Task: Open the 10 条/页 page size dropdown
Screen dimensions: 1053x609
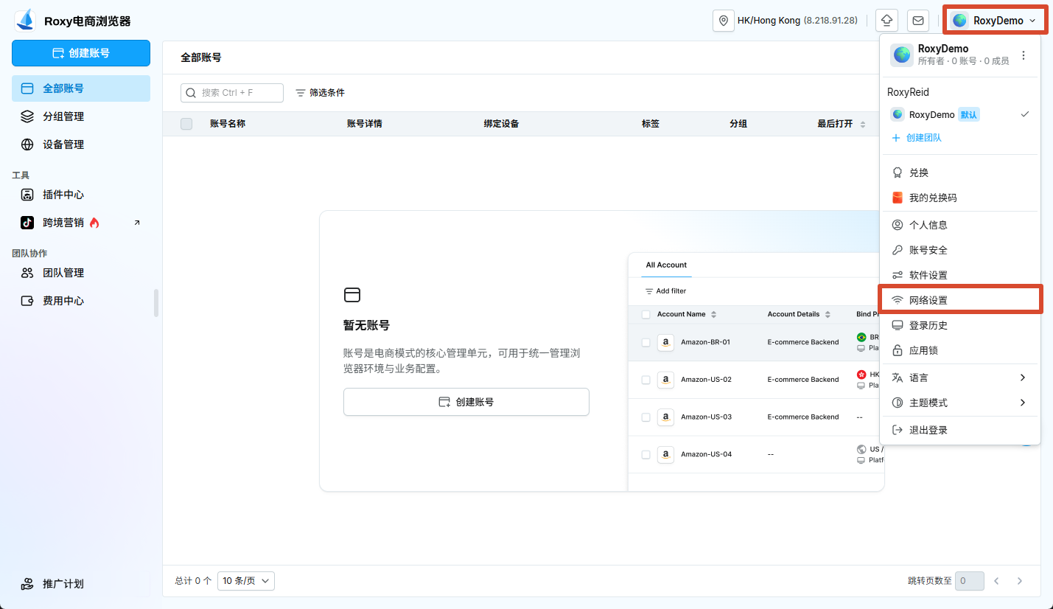Action: [246, 581]
